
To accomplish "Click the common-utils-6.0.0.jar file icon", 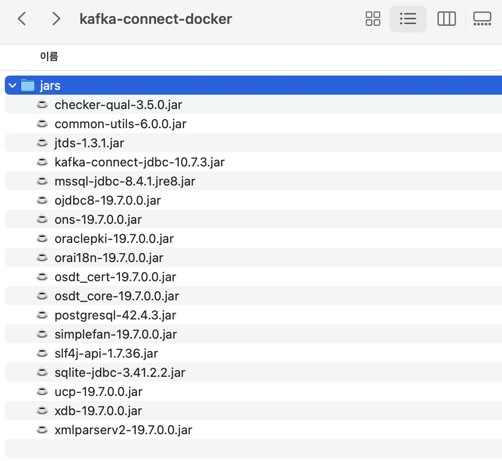I will [42, 123].
